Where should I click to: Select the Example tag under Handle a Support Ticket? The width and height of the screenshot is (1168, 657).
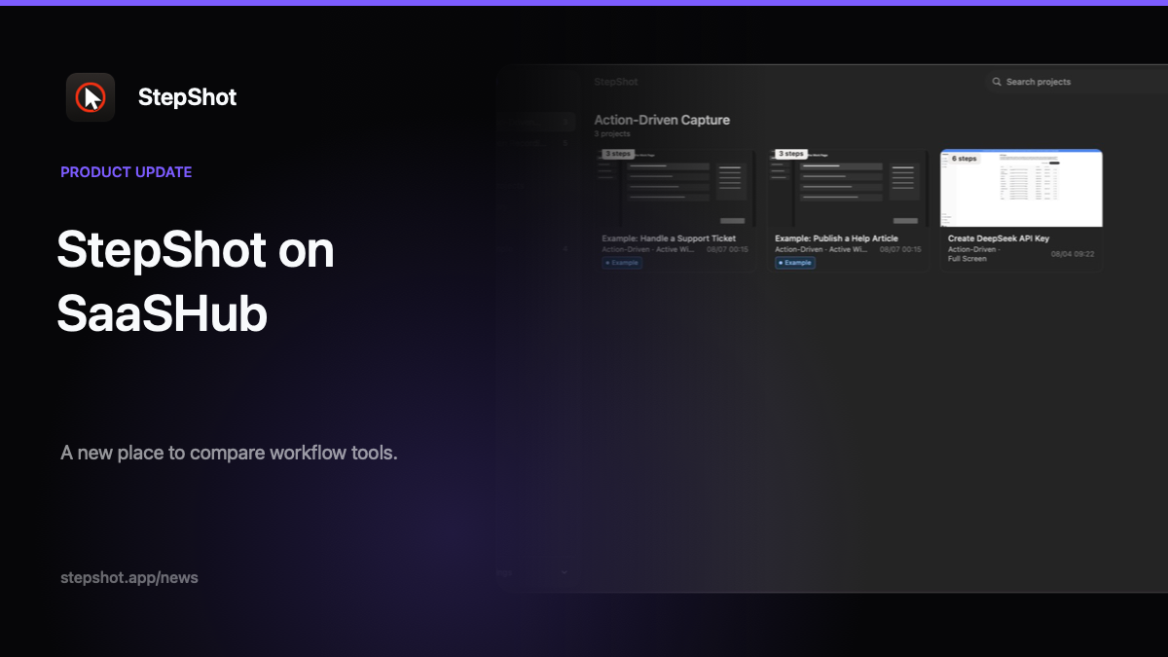pos(622,263)
